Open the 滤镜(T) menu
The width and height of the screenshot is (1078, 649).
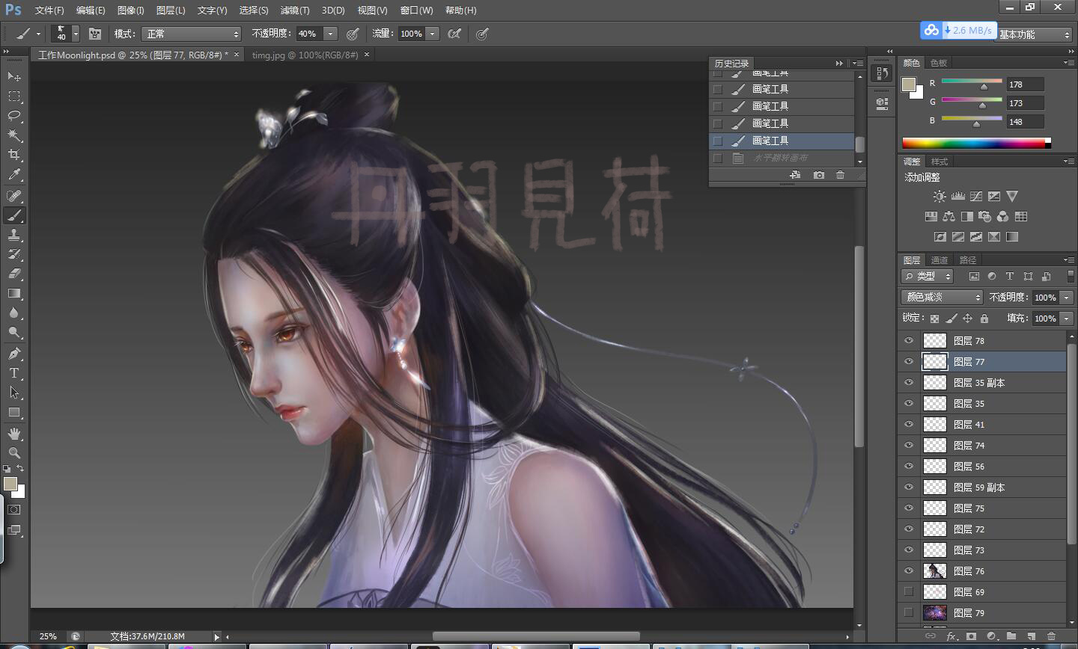coord(294,10)
